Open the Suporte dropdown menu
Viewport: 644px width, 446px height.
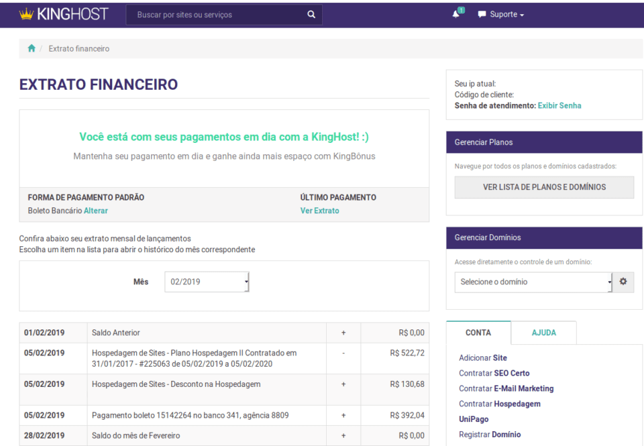506,14
